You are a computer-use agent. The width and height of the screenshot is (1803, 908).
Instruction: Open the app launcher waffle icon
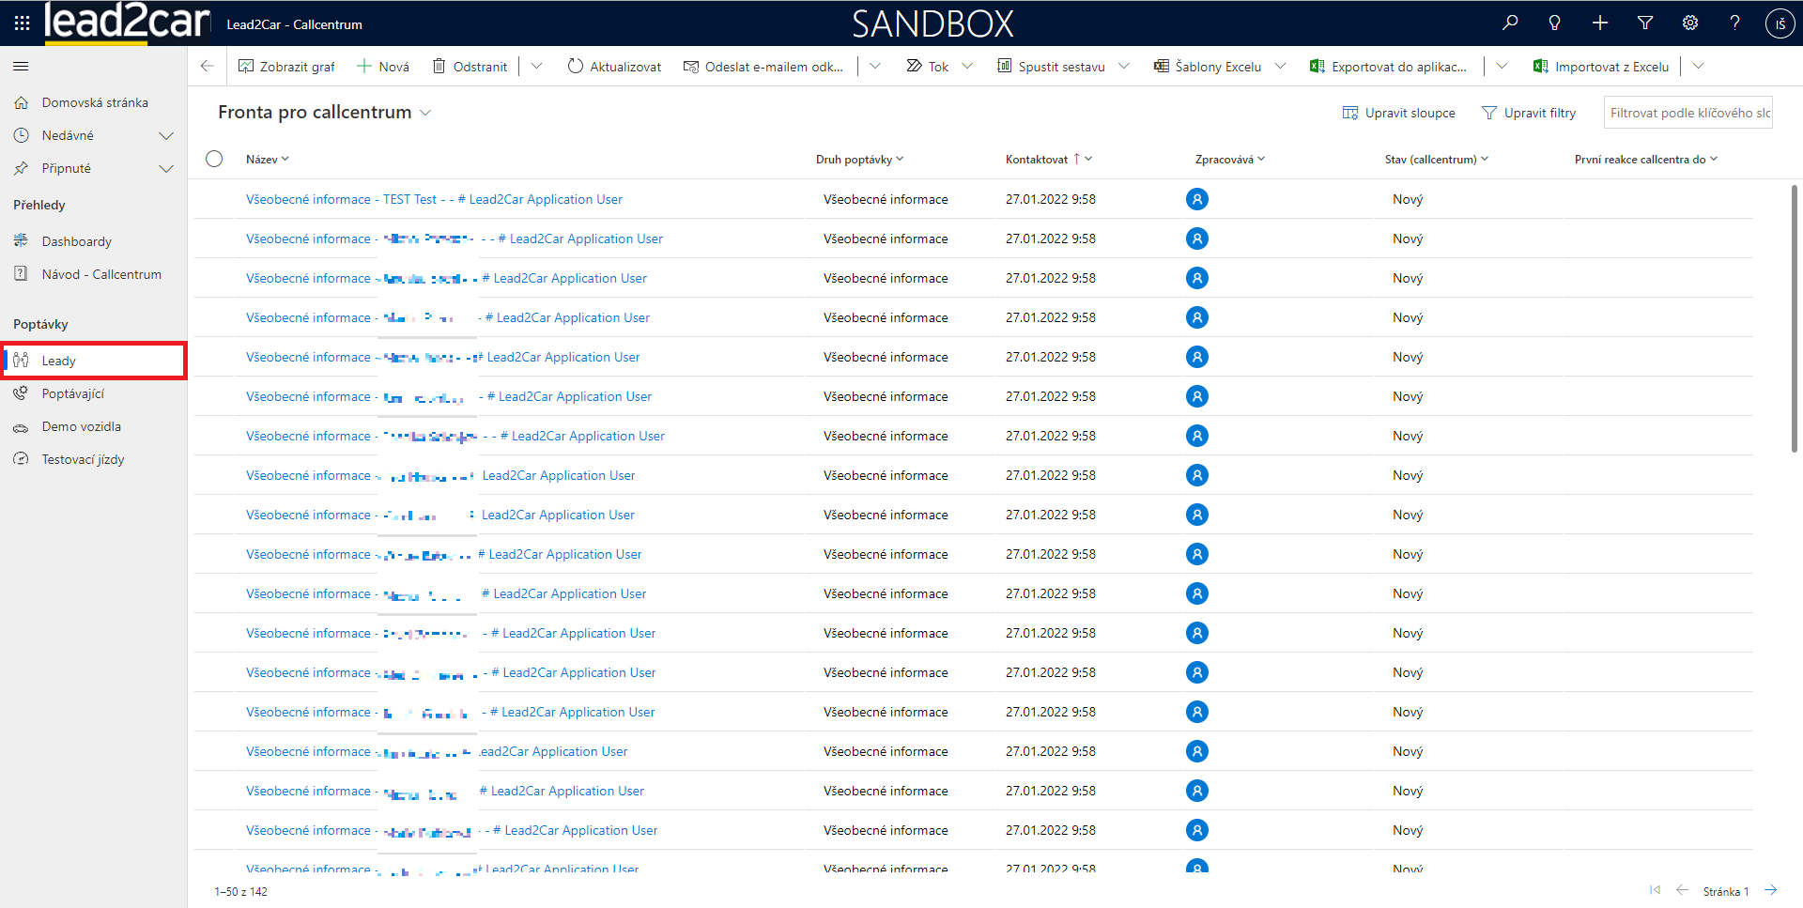[22, 23]
